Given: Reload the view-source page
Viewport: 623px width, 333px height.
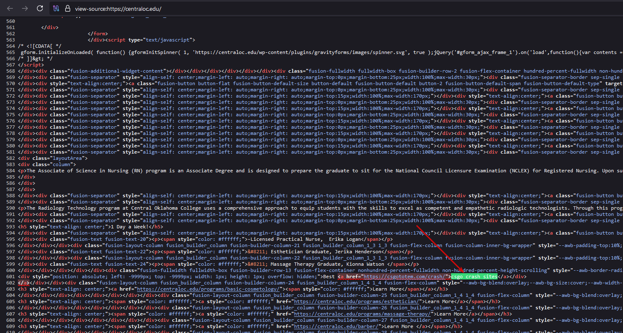Looking at the screenshot, I should [x=40, y=8].
